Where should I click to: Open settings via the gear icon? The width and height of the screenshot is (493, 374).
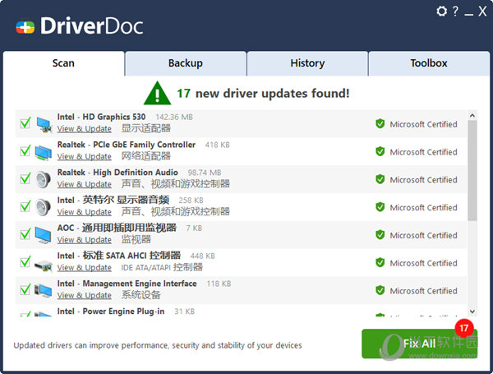click(x=441, y=12)
